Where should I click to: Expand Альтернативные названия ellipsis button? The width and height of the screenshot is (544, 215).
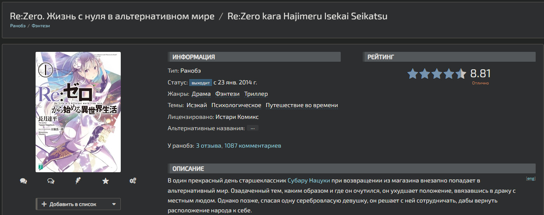click(253, 128)
